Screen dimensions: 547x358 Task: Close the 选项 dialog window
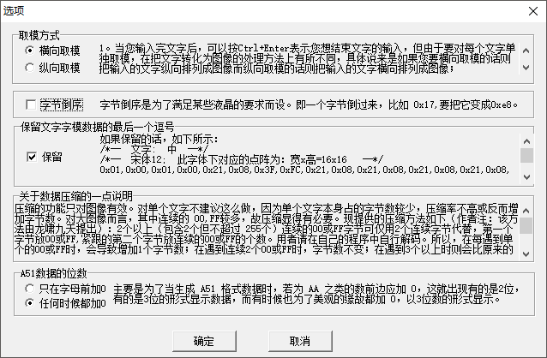(x=532, y=11)
